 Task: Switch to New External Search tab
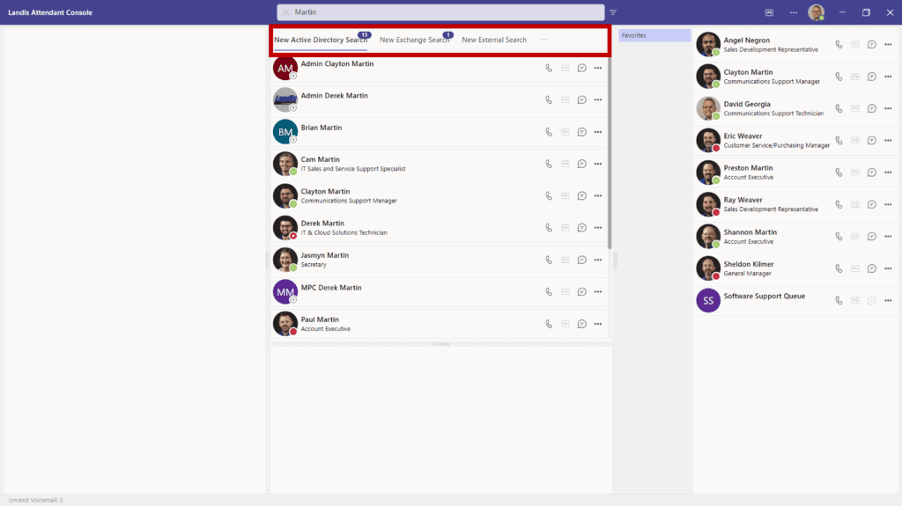coord(494,40)
